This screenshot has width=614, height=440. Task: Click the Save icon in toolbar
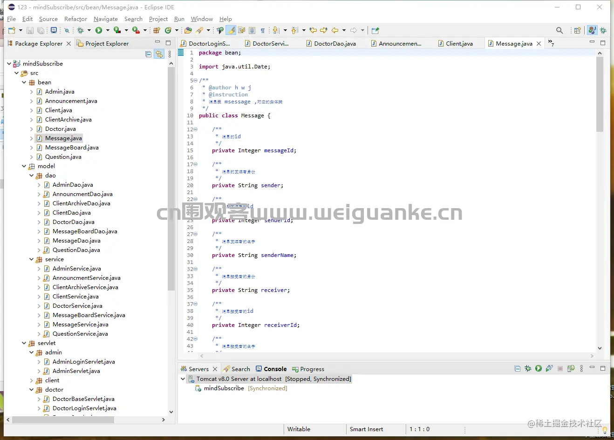pos(30,30)
